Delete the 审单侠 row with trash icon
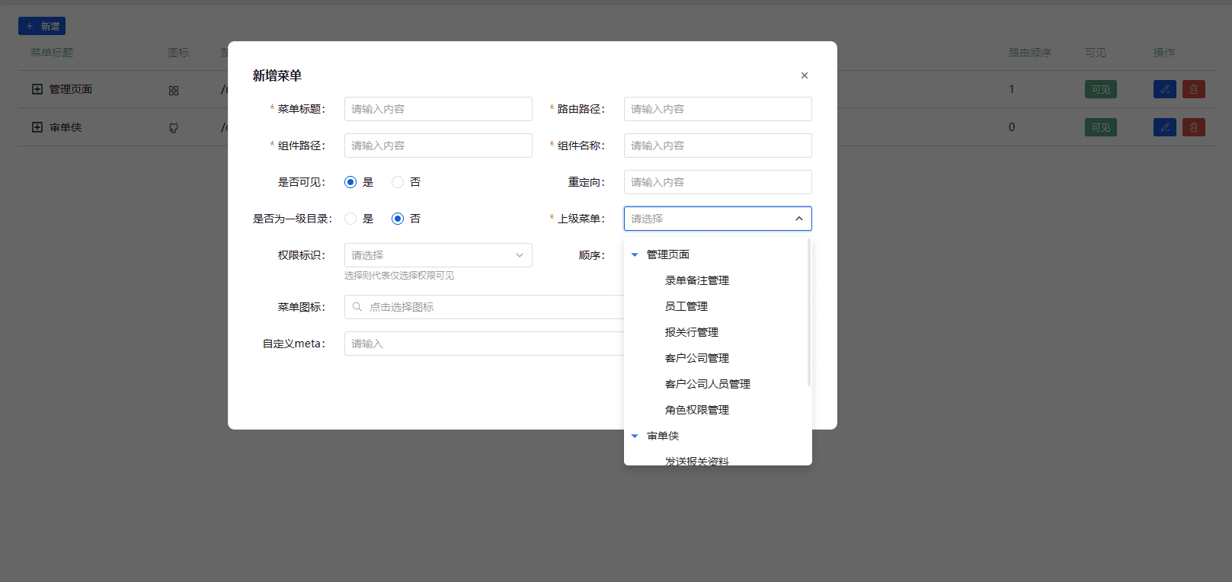 click(x=1194, y=127)
